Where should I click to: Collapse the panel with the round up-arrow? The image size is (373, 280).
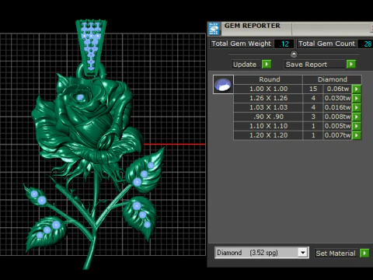294,54
